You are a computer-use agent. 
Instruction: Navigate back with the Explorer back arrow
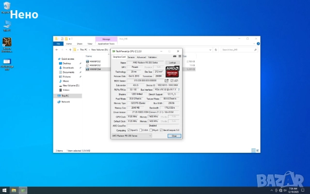tap(56, 49)
